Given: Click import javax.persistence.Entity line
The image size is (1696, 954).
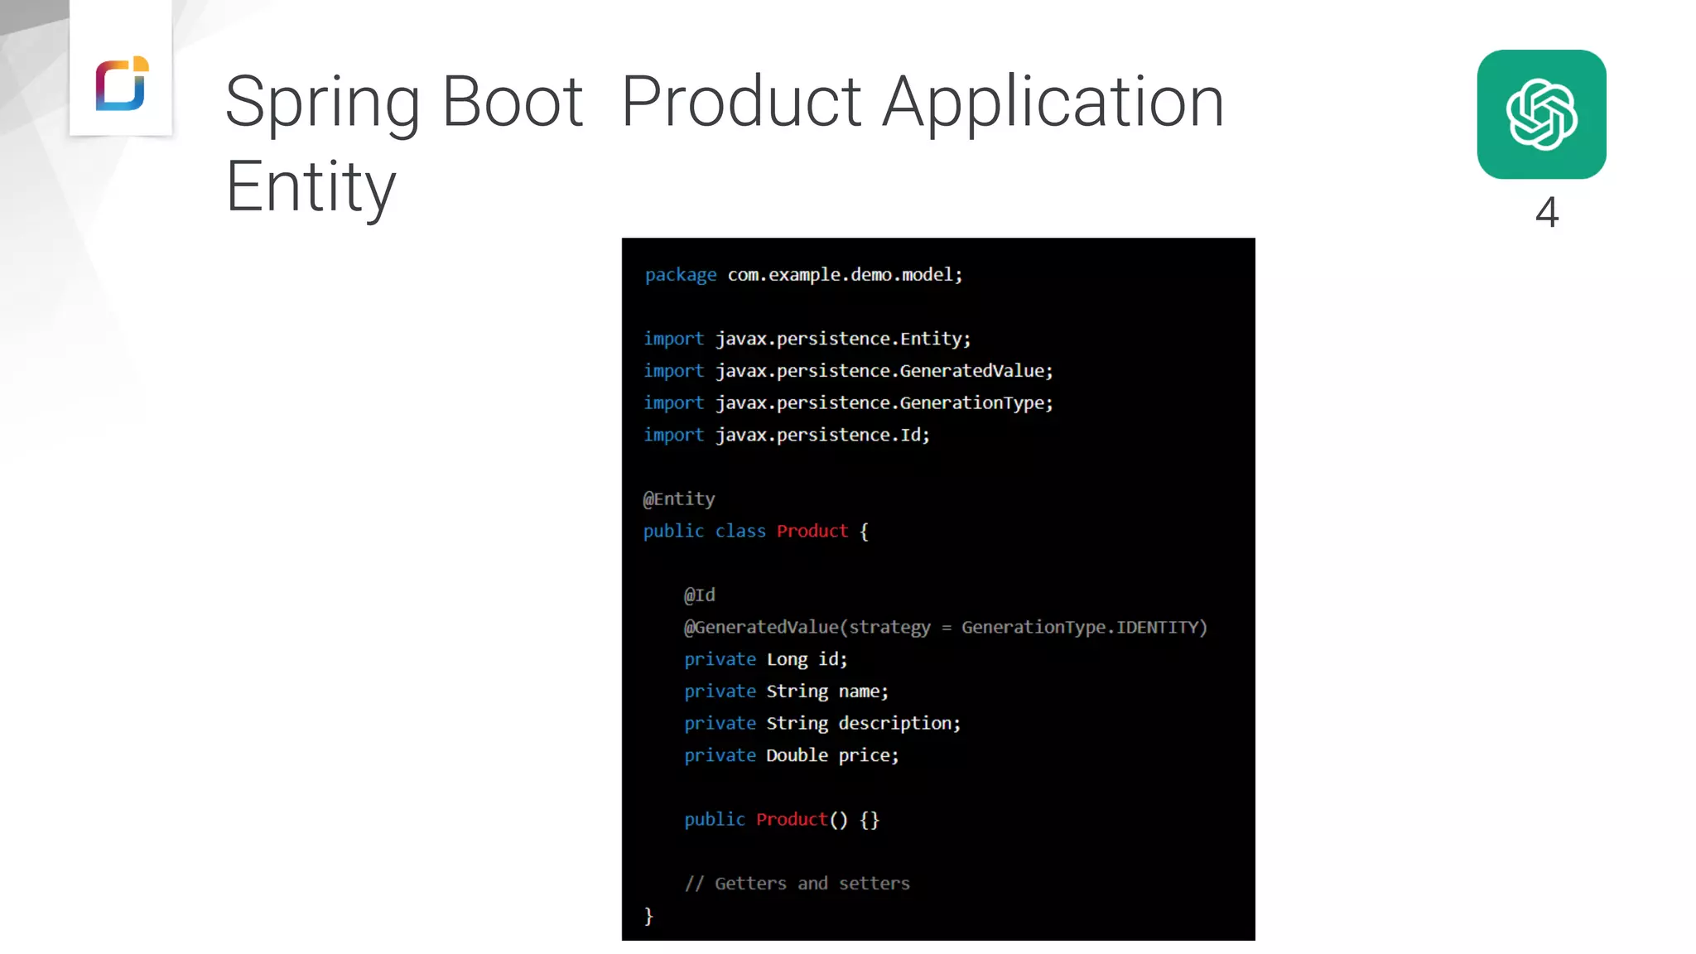Looking at the screenshot, I should click(x=807, y=339).
